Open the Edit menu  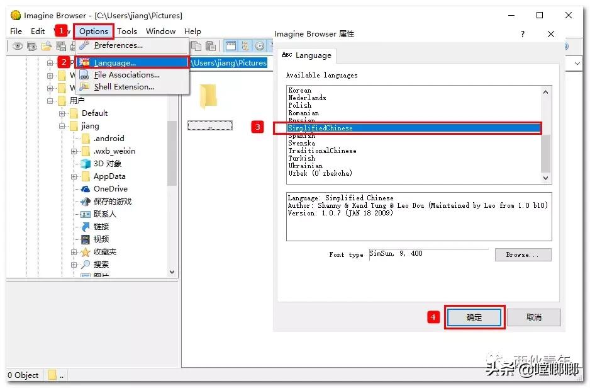point(38,31)
